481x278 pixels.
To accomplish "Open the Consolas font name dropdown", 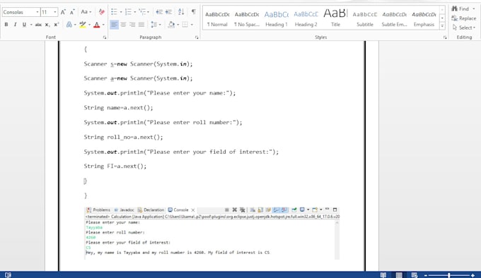I will pyautogui.click(x=37, y=12).
